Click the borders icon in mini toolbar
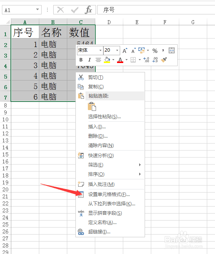 133,60
